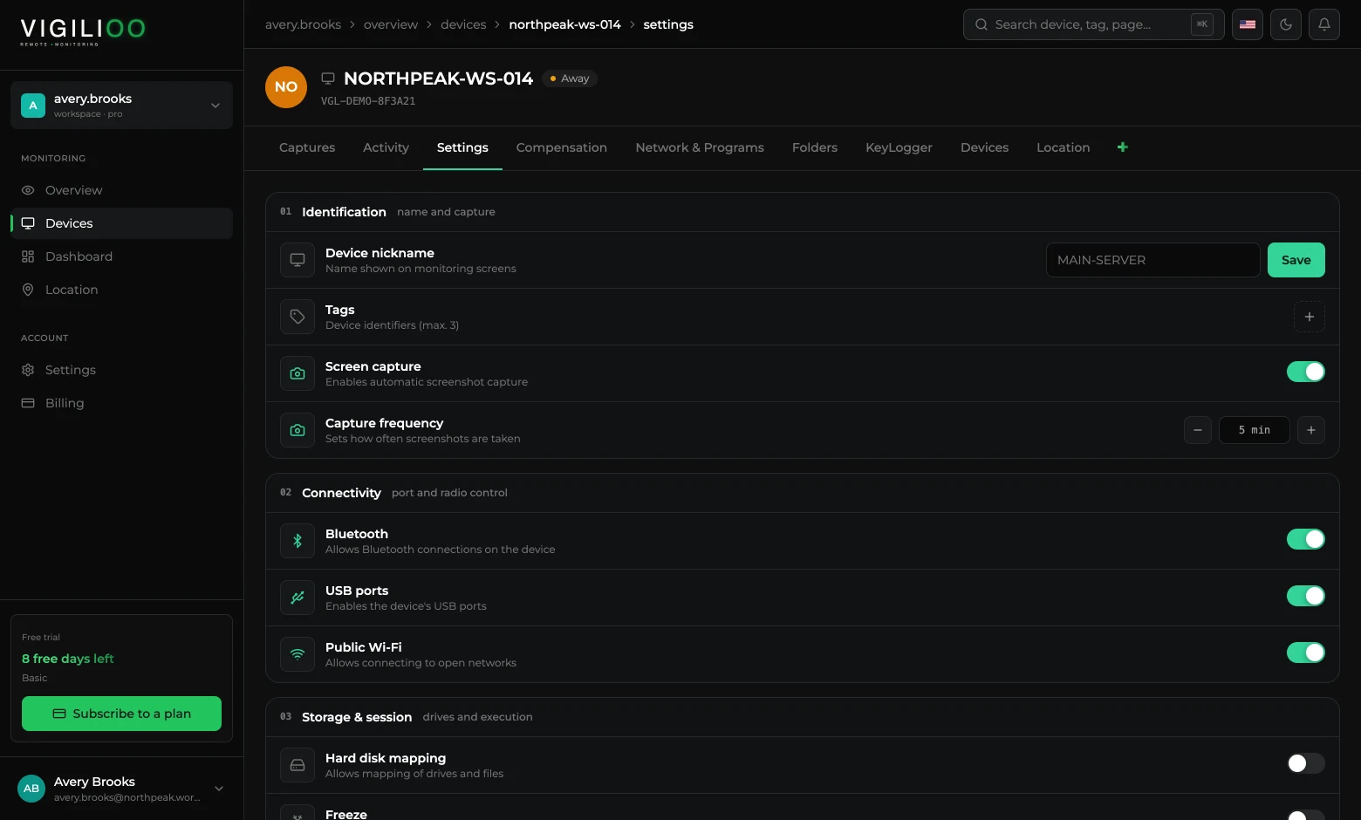This screenshot has height=820, width=1361.
Task: Switch to the Activity tab
Action: 386,147
